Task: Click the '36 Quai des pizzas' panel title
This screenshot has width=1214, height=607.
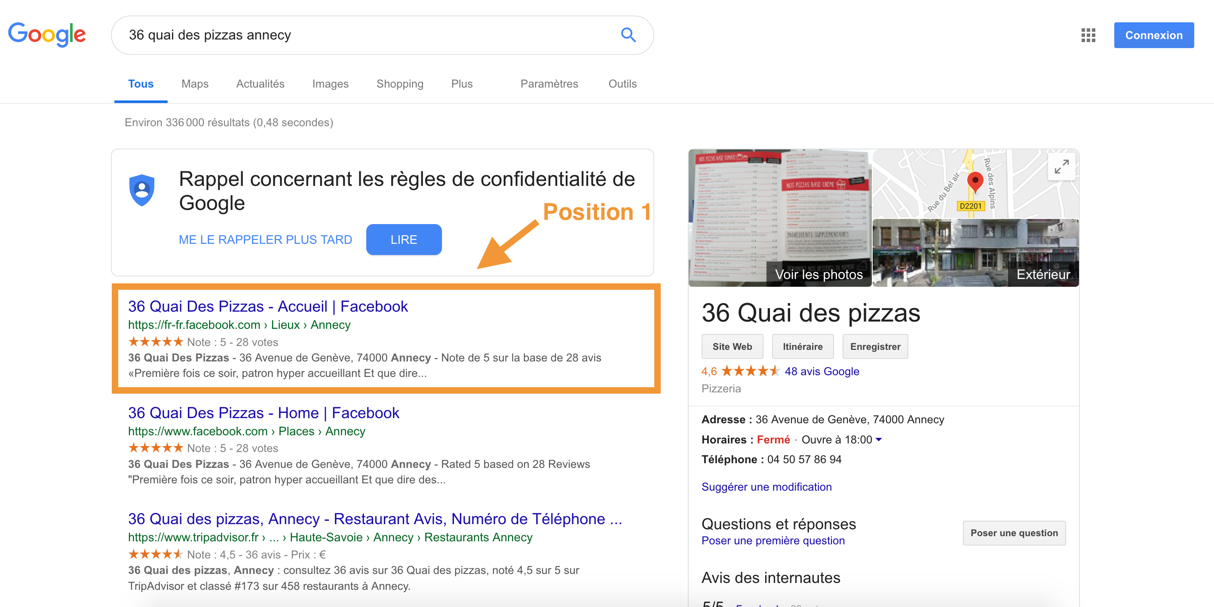Action: pyautogui.click(x=811, y=313)
